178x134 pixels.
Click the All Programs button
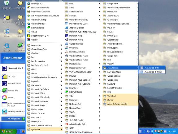13,118
